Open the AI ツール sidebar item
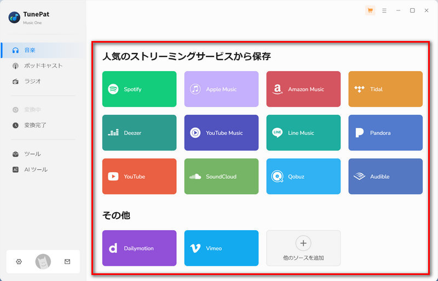This screenshot has height=281, width=438. click(43, 169)
